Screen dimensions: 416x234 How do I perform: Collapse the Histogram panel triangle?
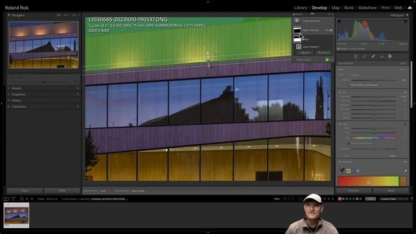[x=407, y=15]
